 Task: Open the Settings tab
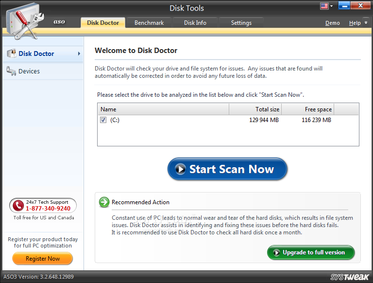241,23
